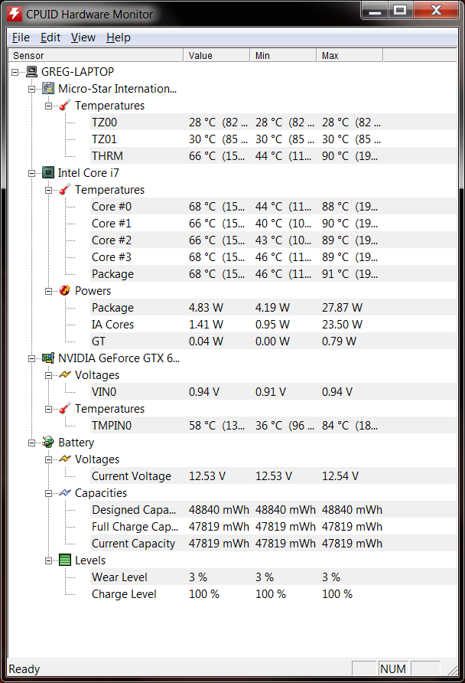Image resolution: width=465 pixels, height=683 pixels.
Task: Click the Battery Voltages lightning icon
Action: pyautogui.click(x=65, y=459)
